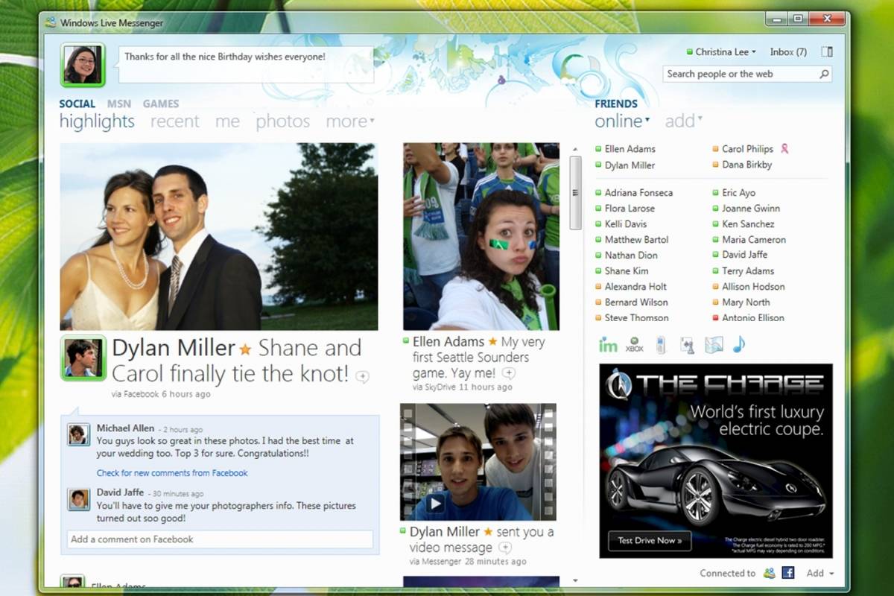Switch to the SOCIAL section
The image size is (894, 596).
click(x=77, y=104)
